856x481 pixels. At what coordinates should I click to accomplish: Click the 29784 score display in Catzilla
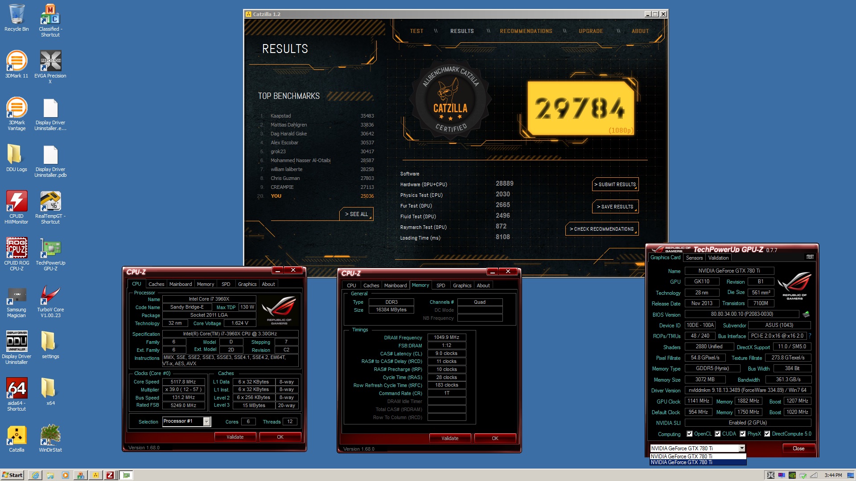click(x=580, y=108)
